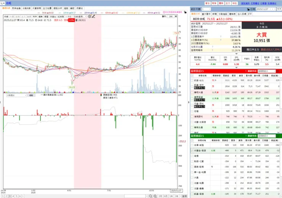Check the box for 合庫-自強 row
282x198 pixels.
(x=192, y=145)
